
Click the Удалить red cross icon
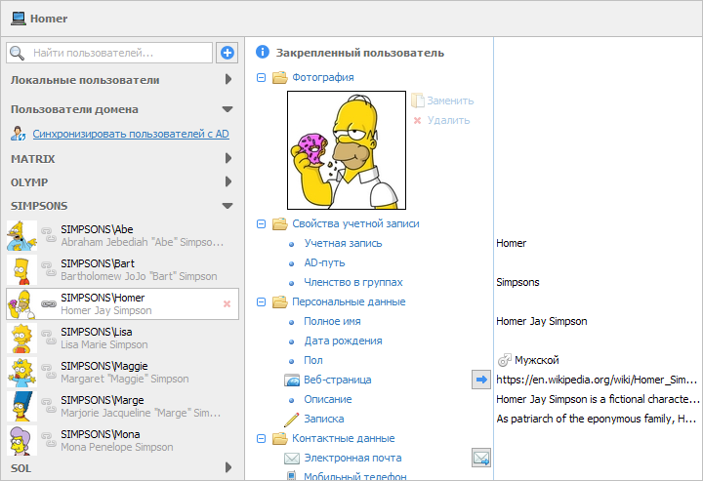[418, 120]
